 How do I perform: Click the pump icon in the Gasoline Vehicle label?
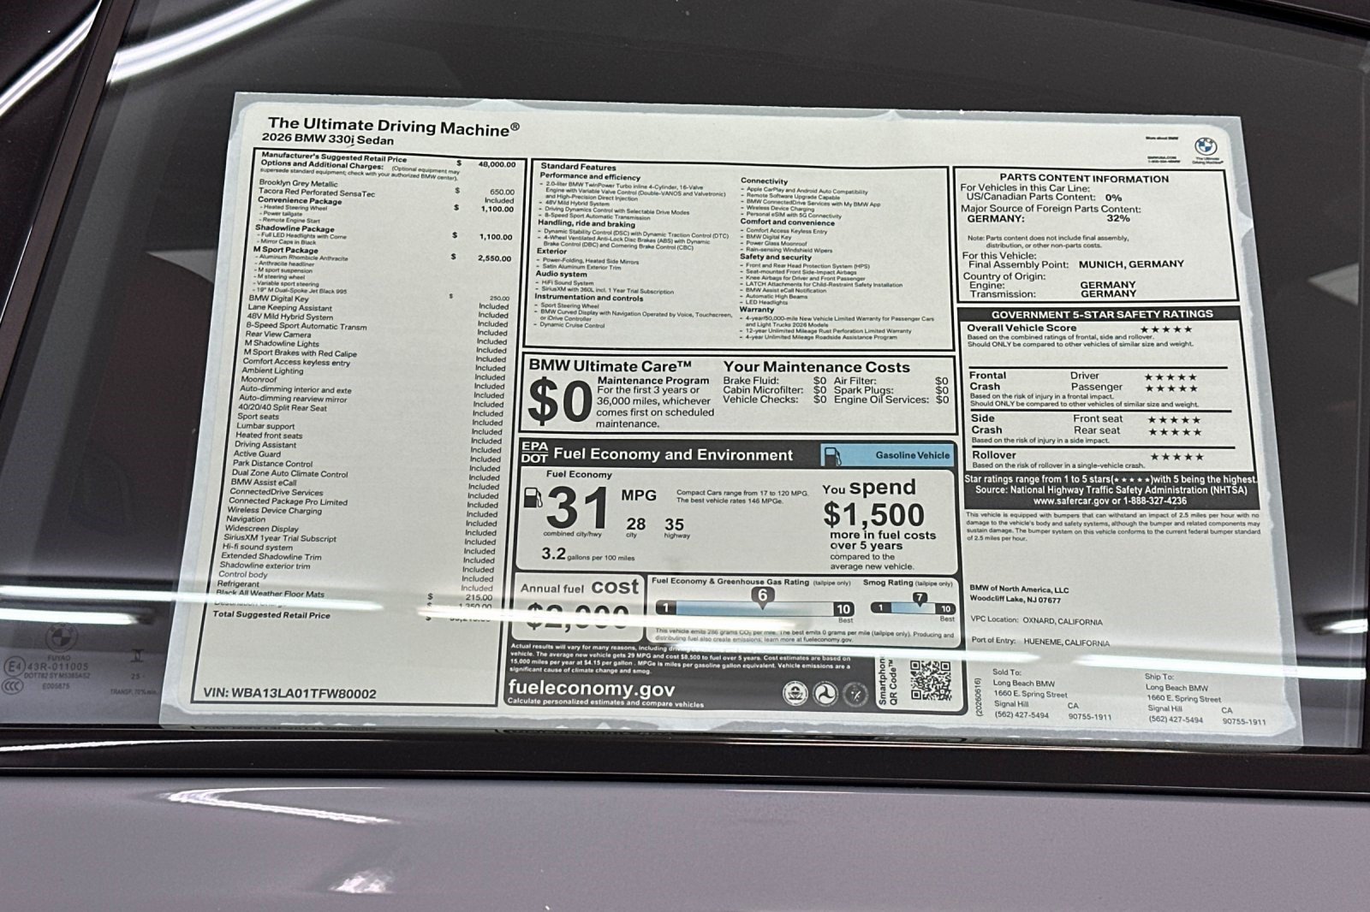coord(832,456)
